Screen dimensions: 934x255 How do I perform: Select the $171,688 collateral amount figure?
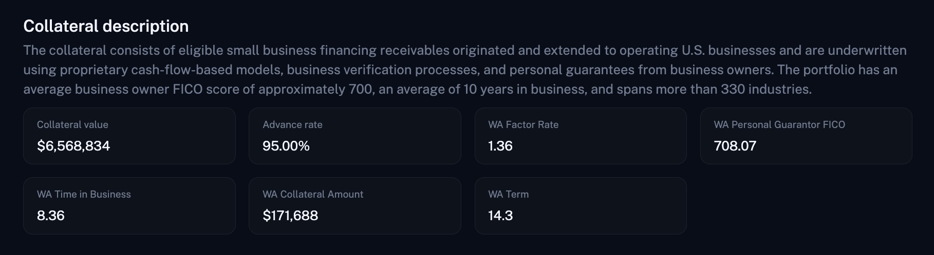[x=290, y=216]
